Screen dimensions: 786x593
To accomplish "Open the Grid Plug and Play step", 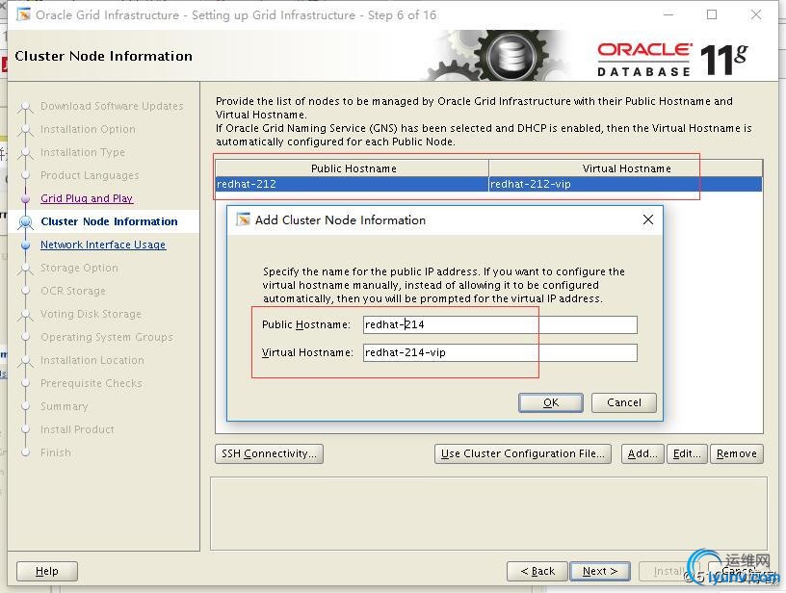I will pos(87,198).
